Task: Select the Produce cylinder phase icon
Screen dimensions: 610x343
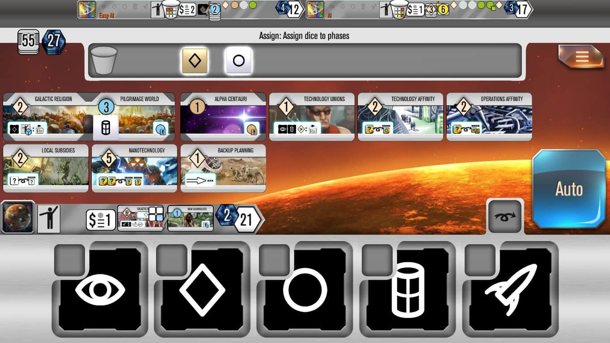Action: coord(407,290)
